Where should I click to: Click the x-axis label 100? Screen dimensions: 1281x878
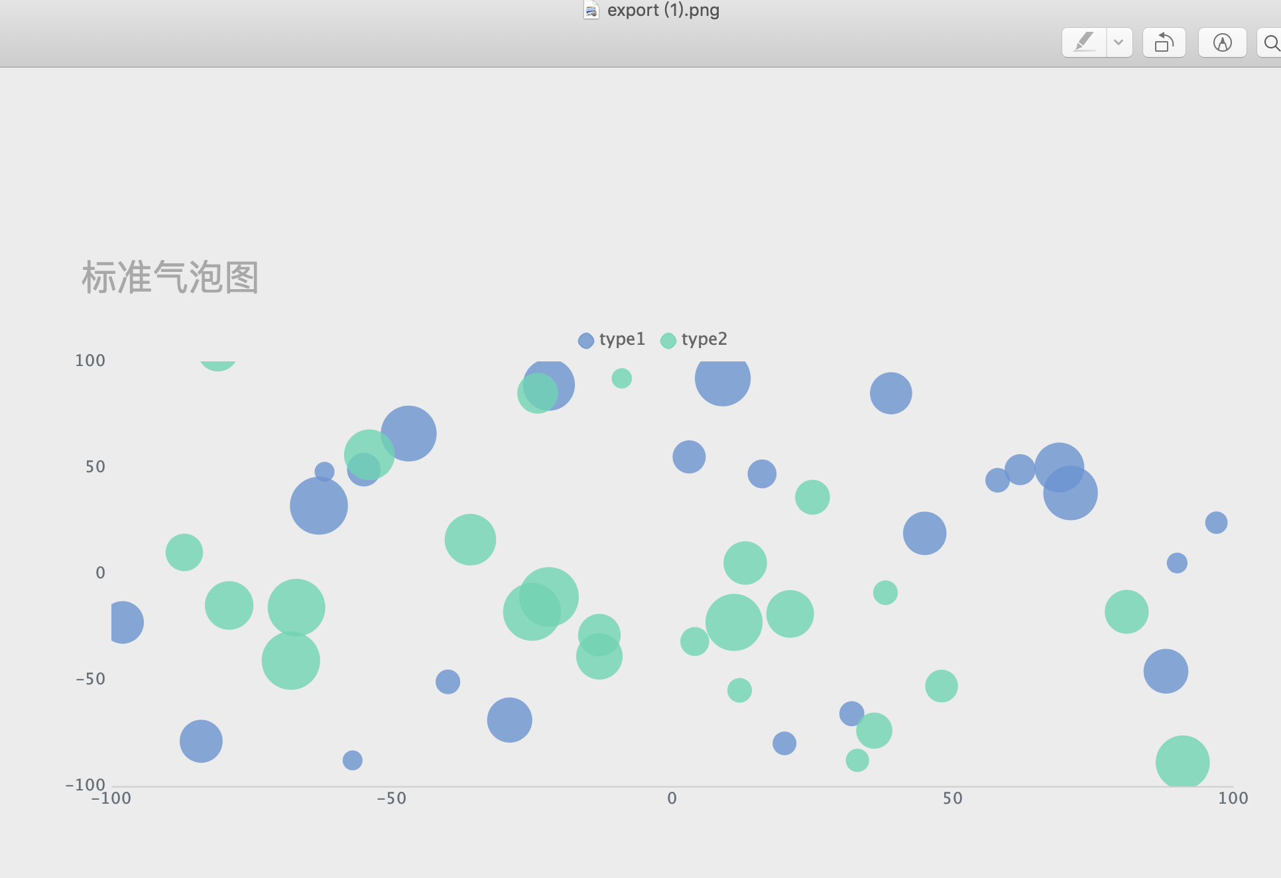click(x=1233, y=798)
